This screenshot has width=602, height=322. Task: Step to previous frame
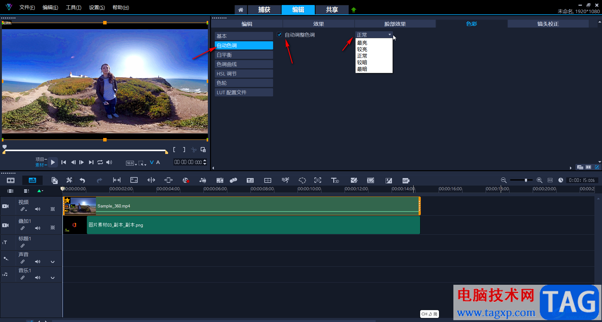pos(73,162)
